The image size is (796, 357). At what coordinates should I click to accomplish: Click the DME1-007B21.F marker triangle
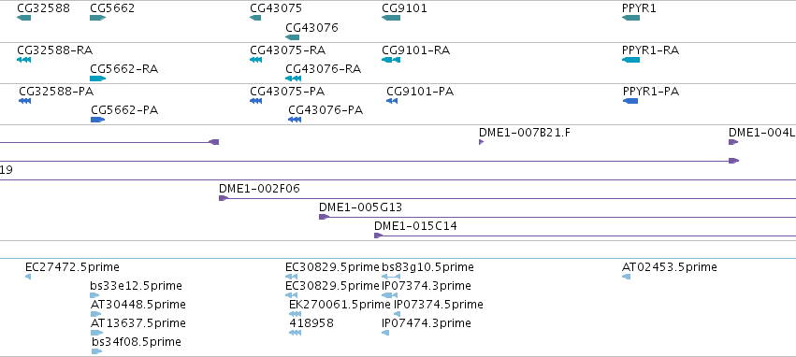click(482, 142)
